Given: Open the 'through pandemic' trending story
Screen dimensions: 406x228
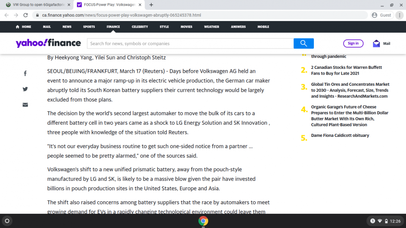Looking at the screenshot, I should click(x=328, y=56).
